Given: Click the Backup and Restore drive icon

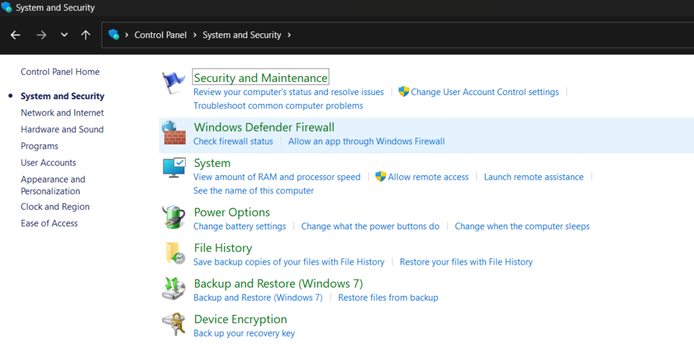Looking at the screenshot, I should (173, 289).
